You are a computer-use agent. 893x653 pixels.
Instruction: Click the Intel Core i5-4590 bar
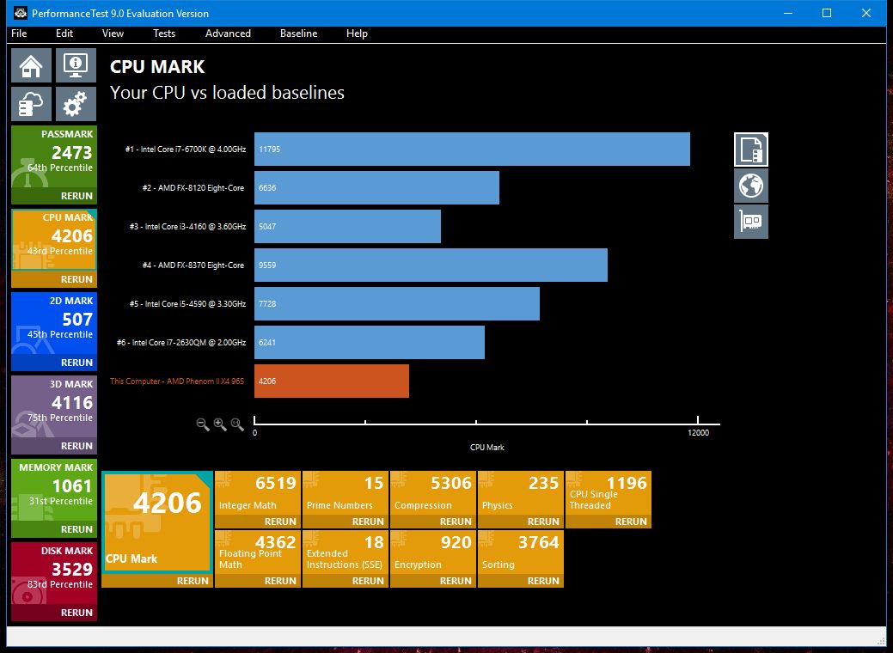point(397,304)
